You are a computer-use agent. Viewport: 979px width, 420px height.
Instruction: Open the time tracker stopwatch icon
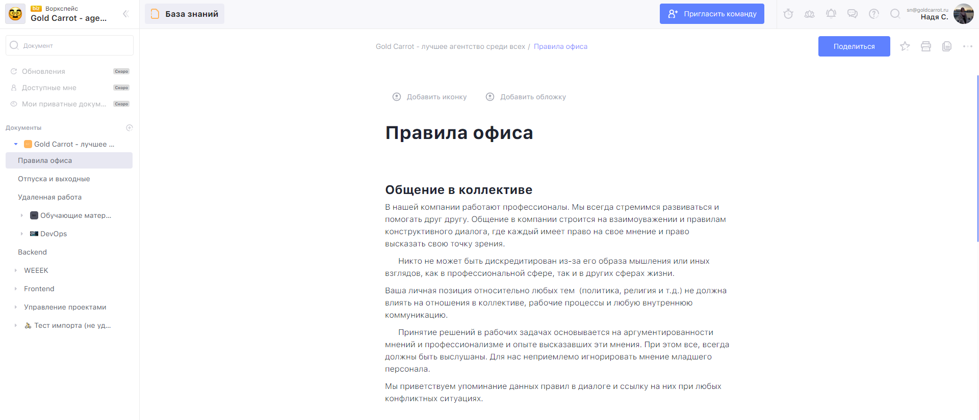point(788,14)
